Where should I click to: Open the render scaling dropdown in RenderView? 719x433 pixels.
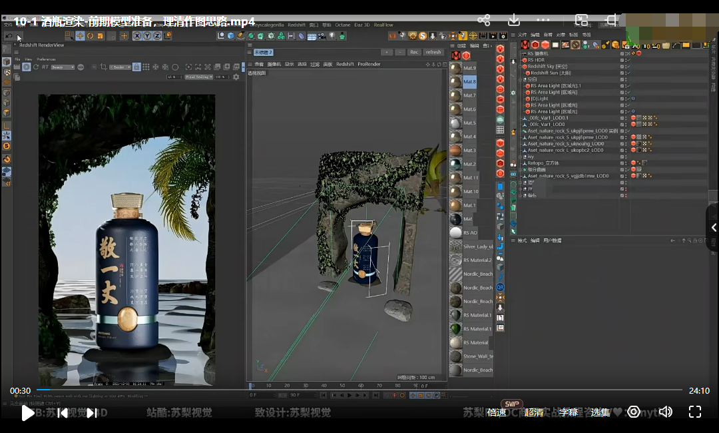tap(198, 77)
